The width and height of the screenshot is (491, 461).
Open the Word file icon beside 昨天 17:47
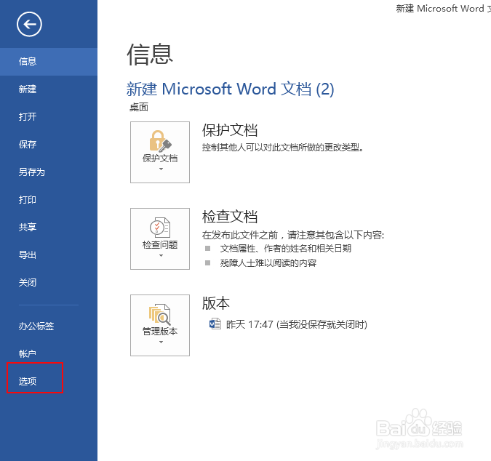point(215,324)
